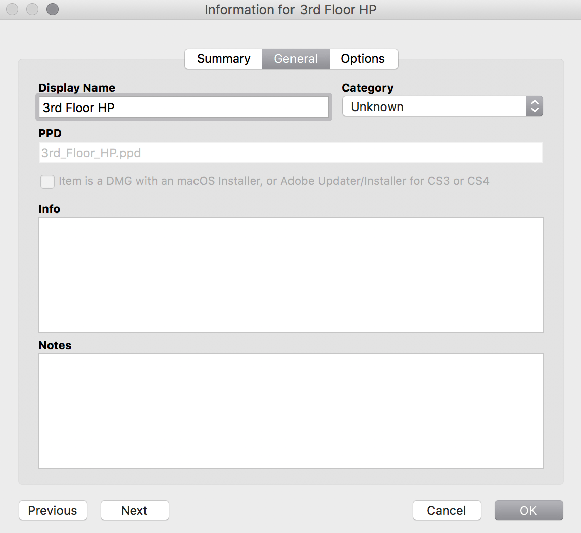Go to the Previous item

[x=53, y=510]
